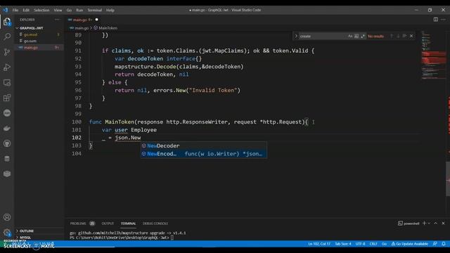The width and height of the screenshot is (450, 253).
Task: Open the database cylinder icon view
Action: pyautogui.click(x=7, y=159)
